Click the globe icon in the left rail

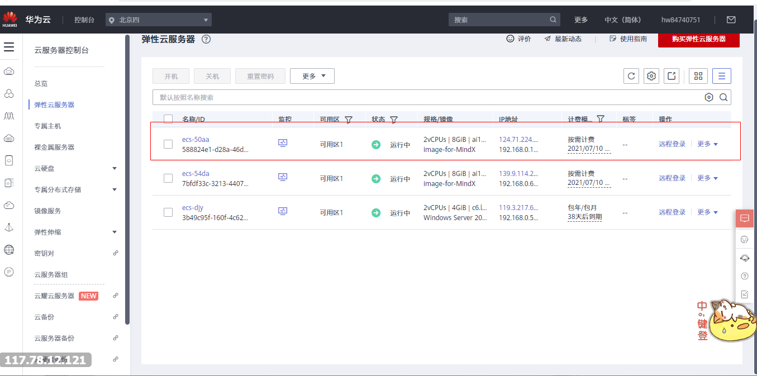(9, 250)
